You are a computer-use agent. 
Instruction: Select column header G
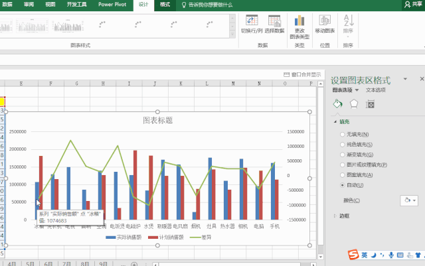(x=77, y=84)
